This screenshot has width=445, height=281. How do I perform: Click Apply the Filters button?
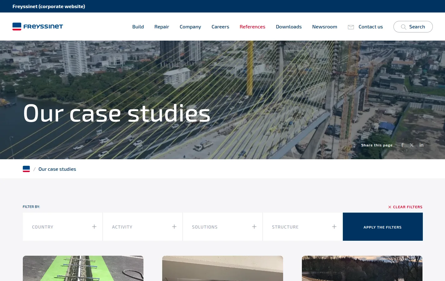click(x=383, y=227)
